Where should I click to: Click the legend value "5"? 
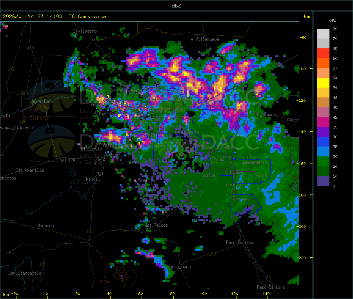(x=334, y=186)
